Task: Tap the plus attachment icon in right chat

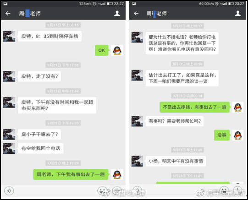Action: point(237,190)
